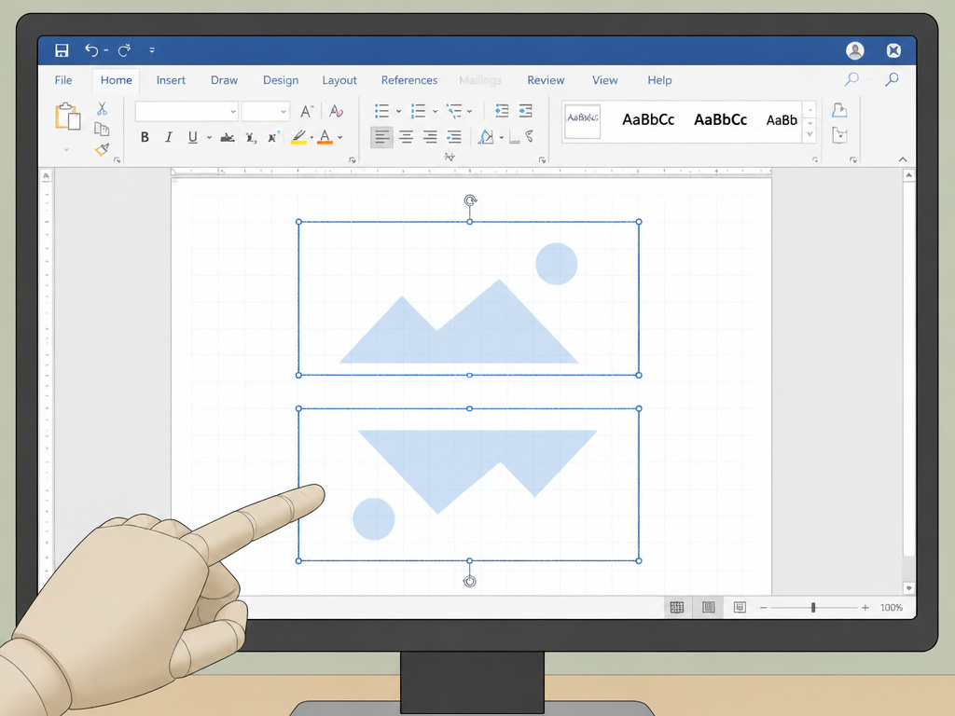Click the top rotation handle of upper picture

pyautogui.click(x=470, y=200)
